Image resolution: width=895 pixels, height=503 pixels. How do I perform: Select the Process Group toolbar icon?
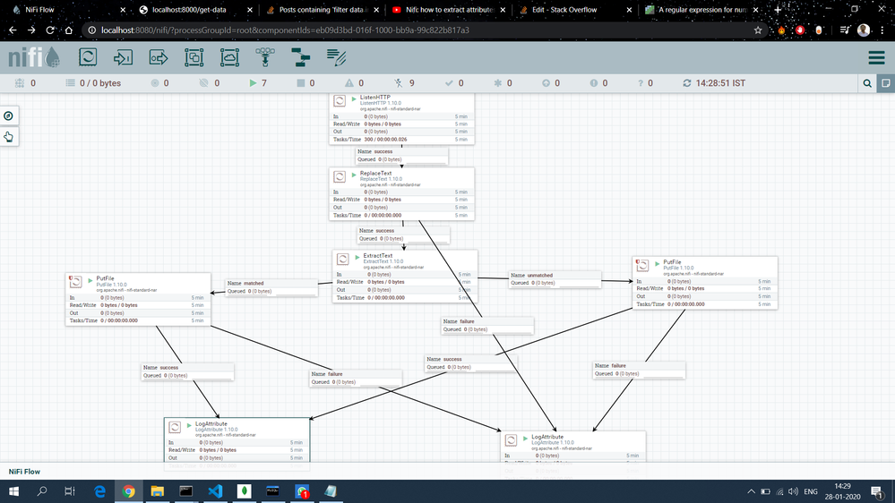pyautogui.click(x=194, y=57)
